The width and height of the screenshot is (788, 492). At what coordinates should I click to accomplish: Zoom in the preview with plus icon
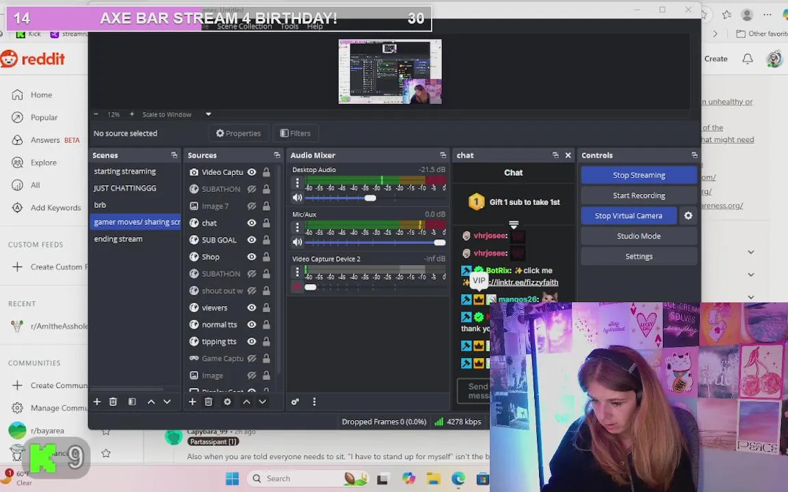tap(131, 115)
